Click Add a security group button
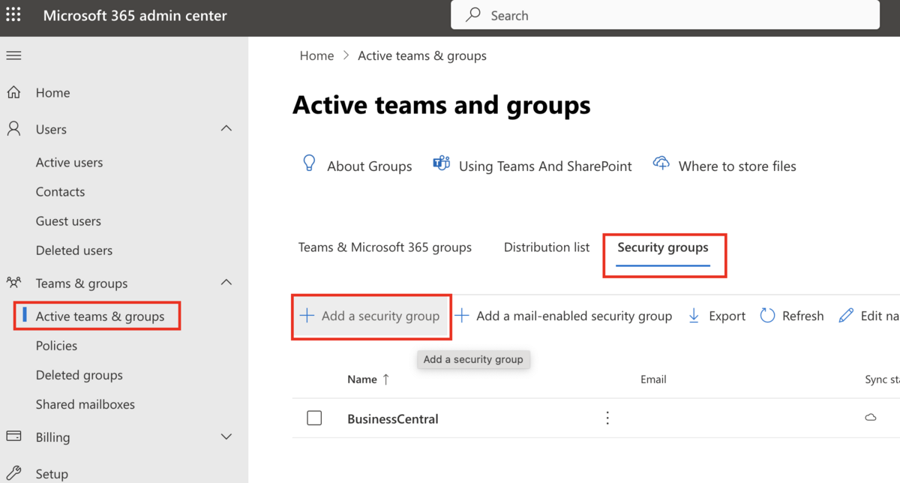 370,316
